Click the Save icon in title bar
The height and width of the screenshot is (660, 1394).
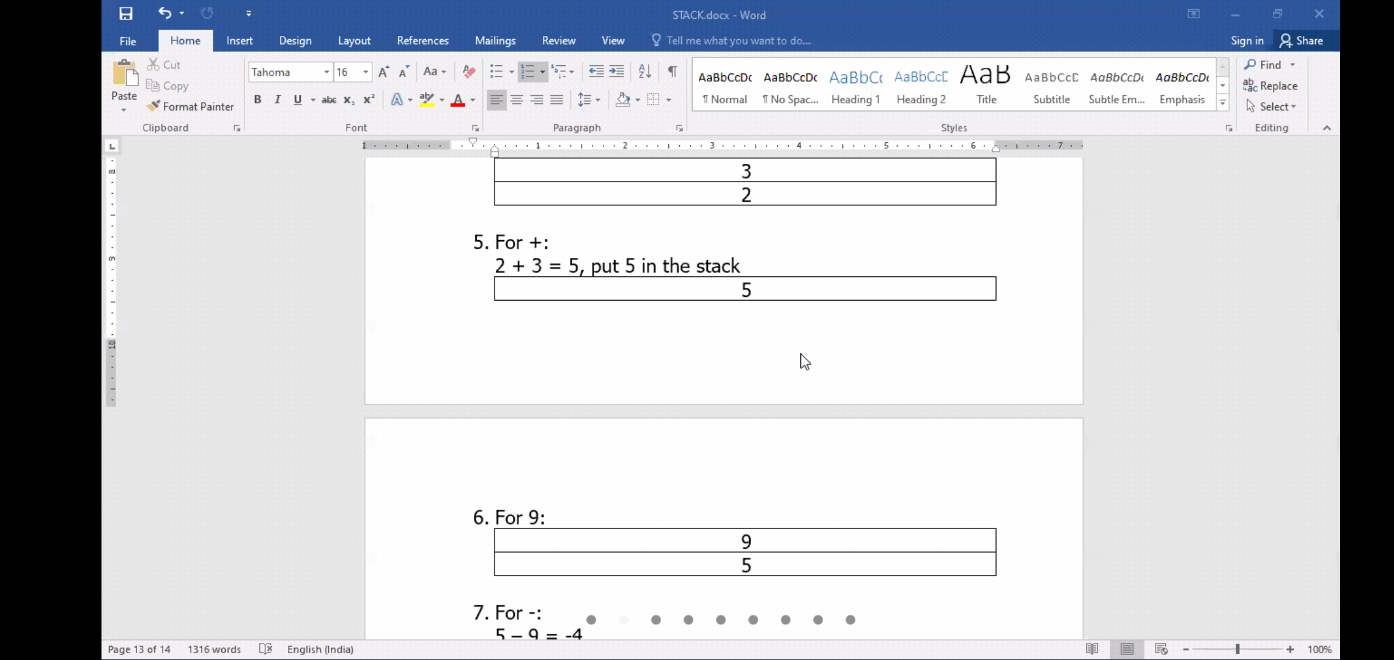coord(126,13)
